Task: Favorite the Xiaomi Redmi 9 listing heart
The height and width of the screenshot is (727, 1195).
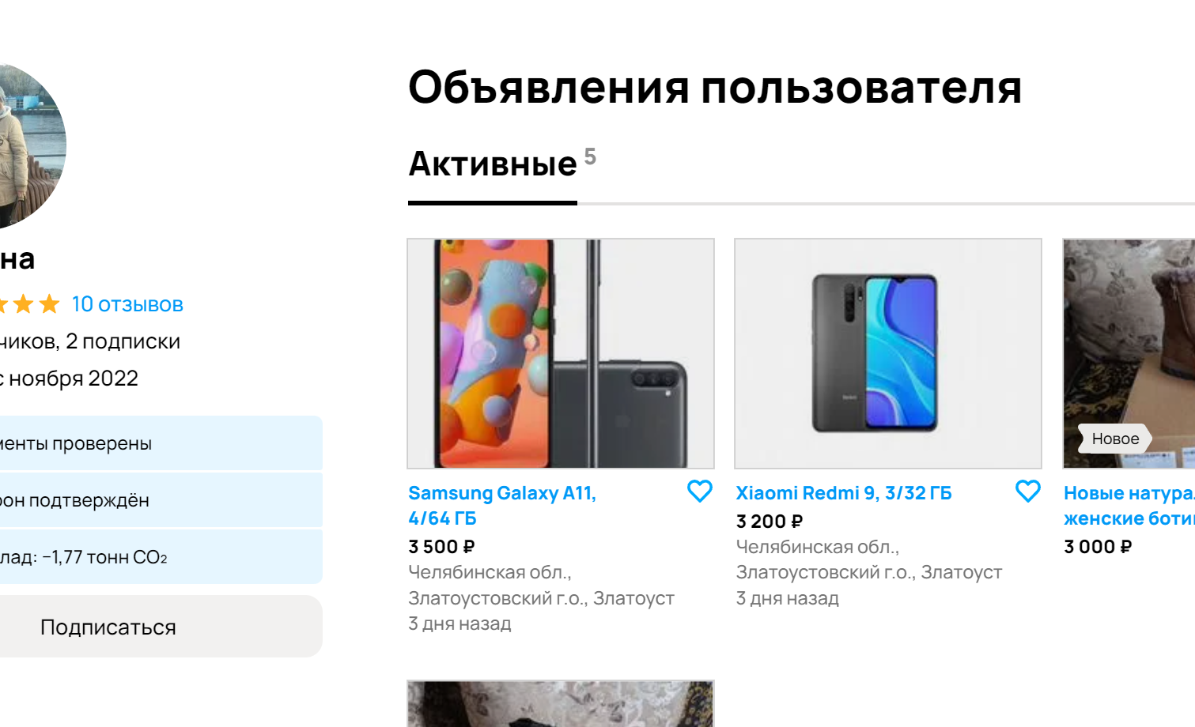Action: tap(1027, 492)
